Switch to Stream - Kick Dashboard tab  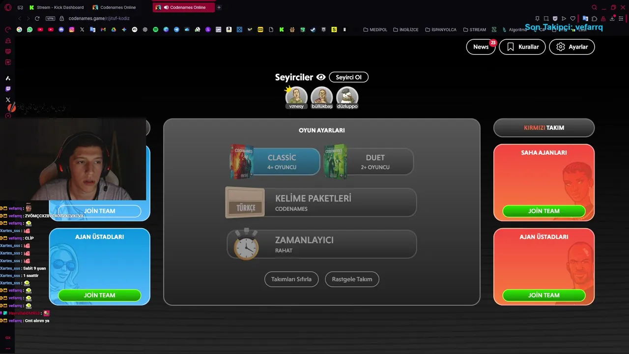[x=57, y=7]
